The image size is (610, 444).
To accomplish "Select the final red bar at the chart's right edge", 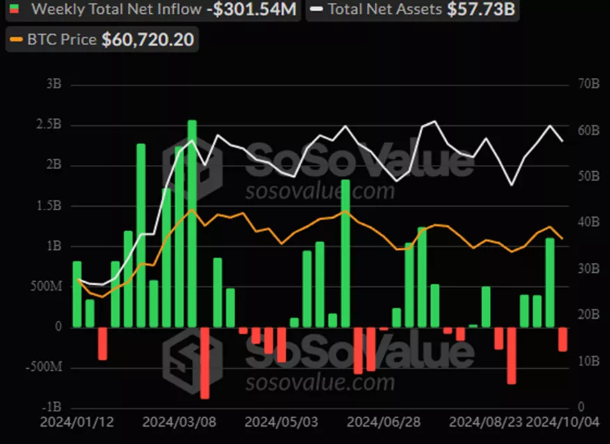I will tap(563, 339).
